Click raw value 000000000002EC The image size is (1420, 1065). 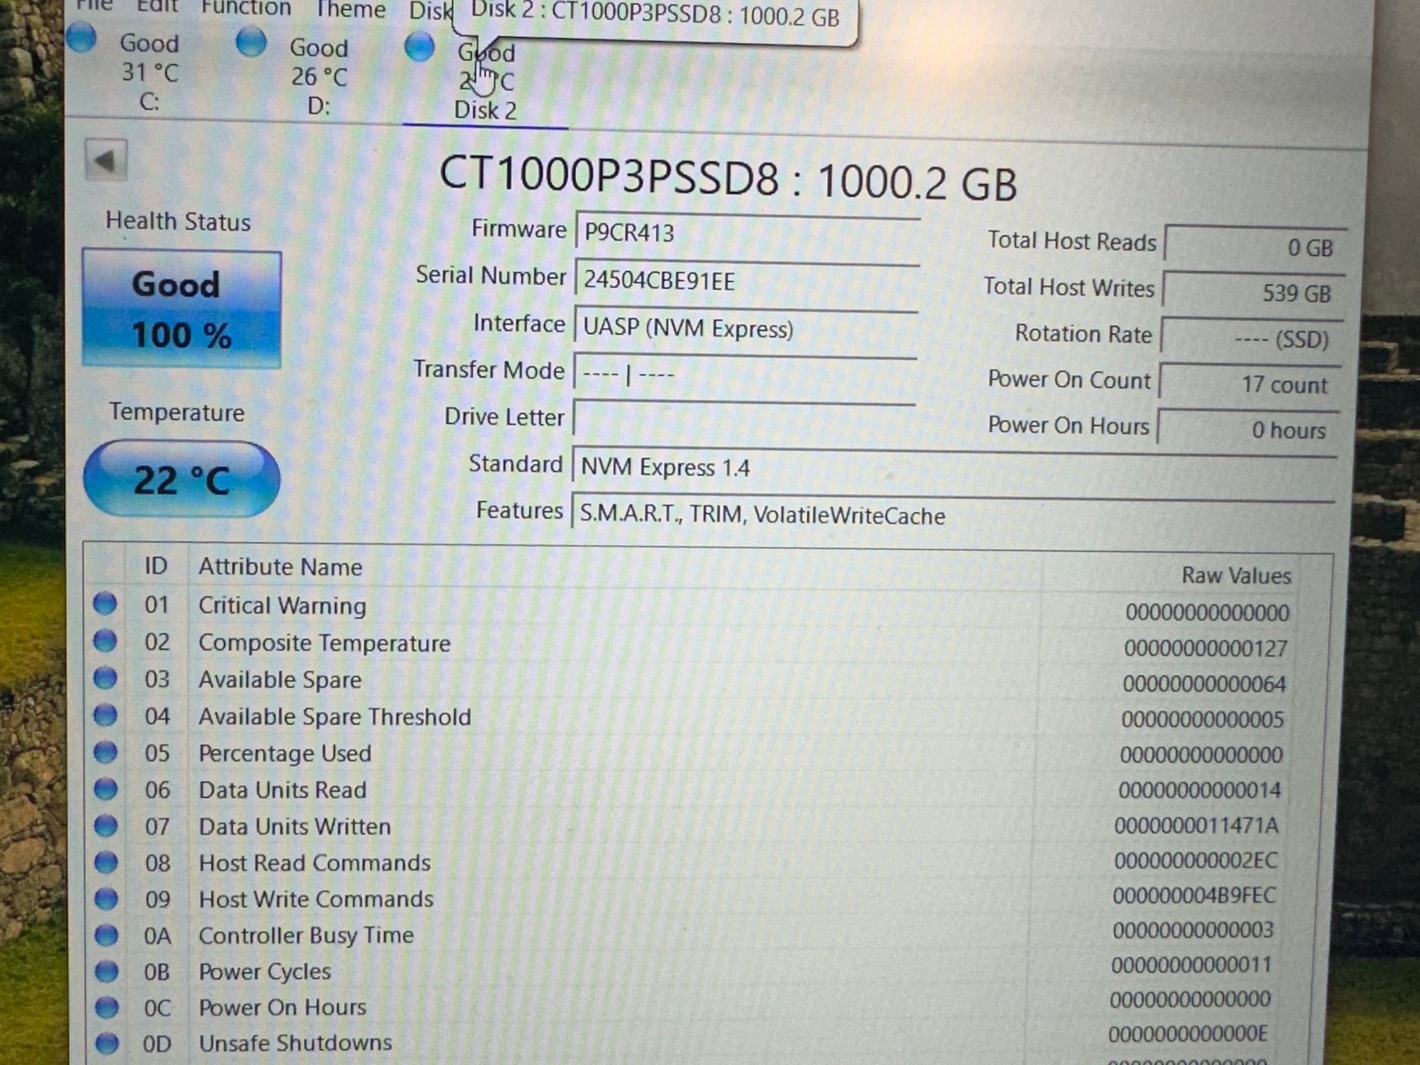tap(1195, 860)
